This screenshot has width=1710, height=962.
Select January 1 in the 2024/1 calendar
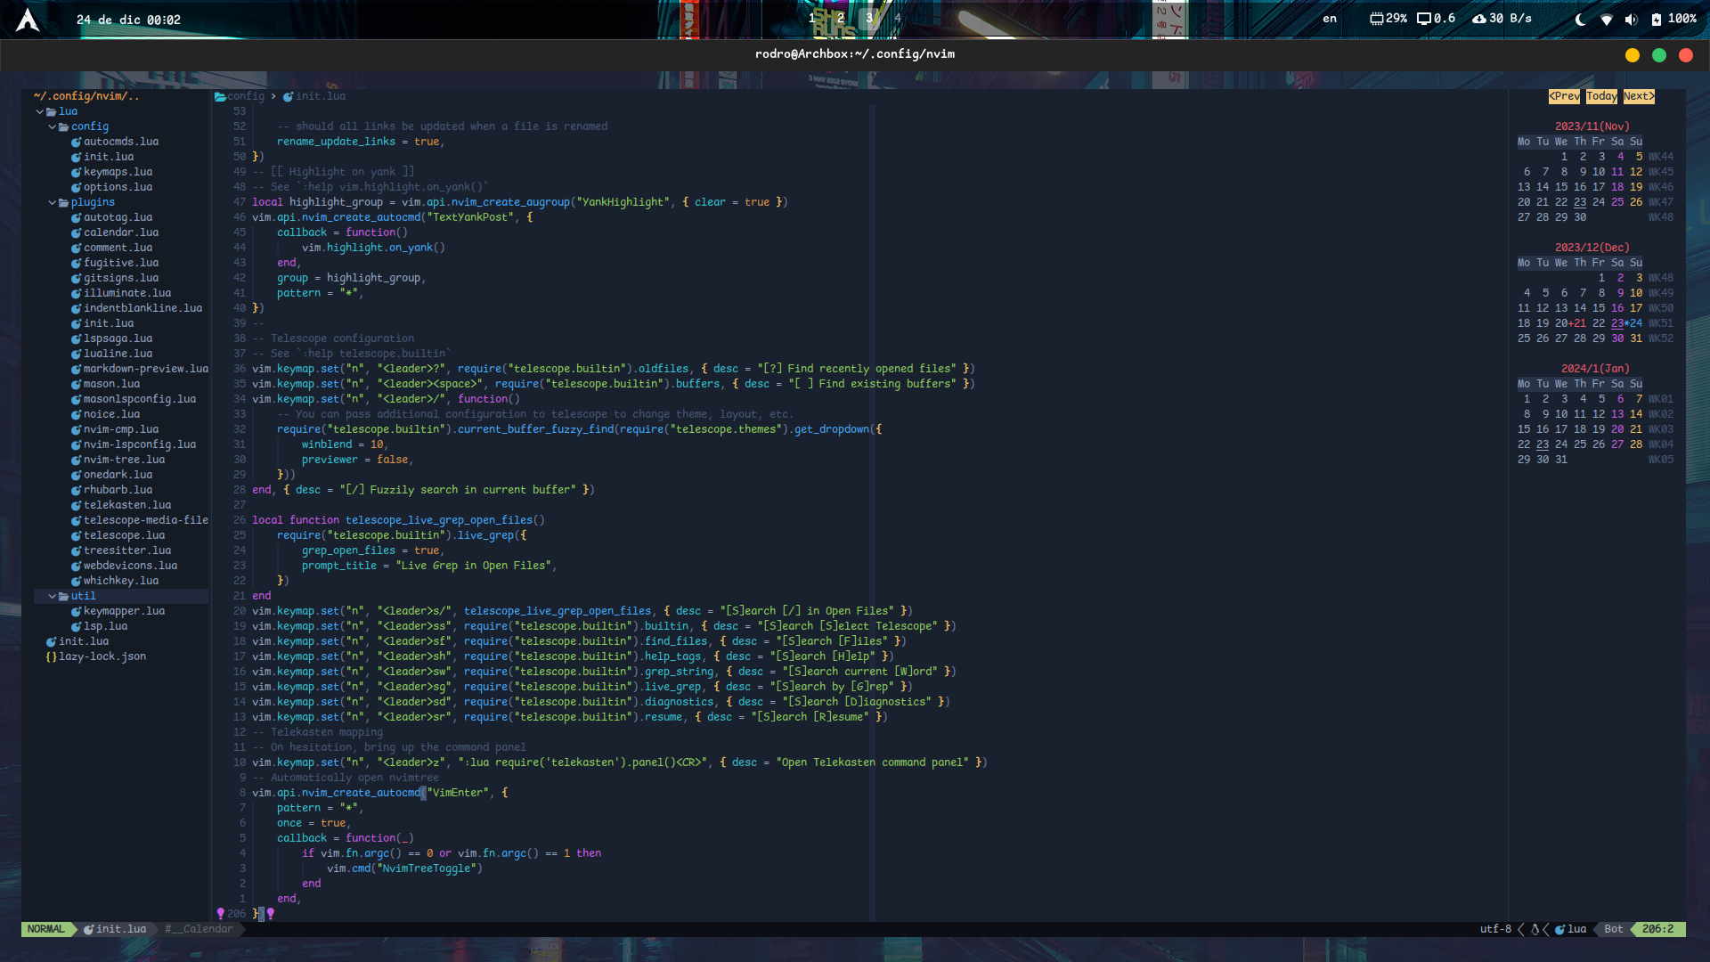click(1527, 399)
